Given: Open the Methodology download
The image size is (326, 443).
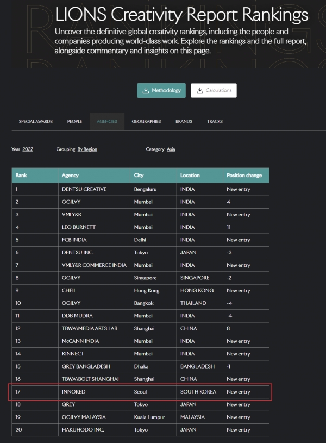Looking at the screenshot, I should 161,90.
